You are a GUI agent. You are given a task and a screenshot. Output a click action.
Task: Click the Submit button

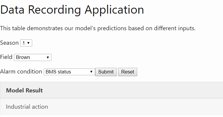click(x=106, y=72)
